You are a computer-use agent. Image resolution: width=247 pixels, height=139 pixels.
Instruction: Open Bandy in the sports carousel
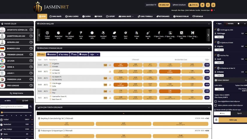(x=148, y=35)
